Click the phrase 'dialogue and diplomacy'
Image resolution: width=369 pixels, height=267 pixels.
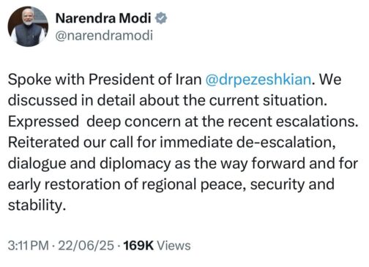tap(89, 164)
